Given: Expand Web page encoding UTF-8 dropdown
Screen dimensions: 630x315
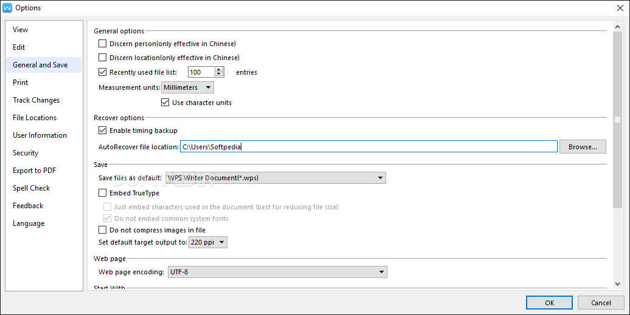Looking at the screenshot, I should pyautogui.click(x=277, y=272).
